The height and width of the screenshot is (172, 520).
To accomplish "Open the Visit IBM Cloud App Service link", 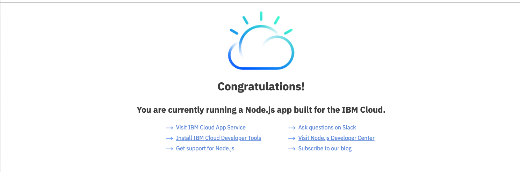I will click(x=211, y=128).
